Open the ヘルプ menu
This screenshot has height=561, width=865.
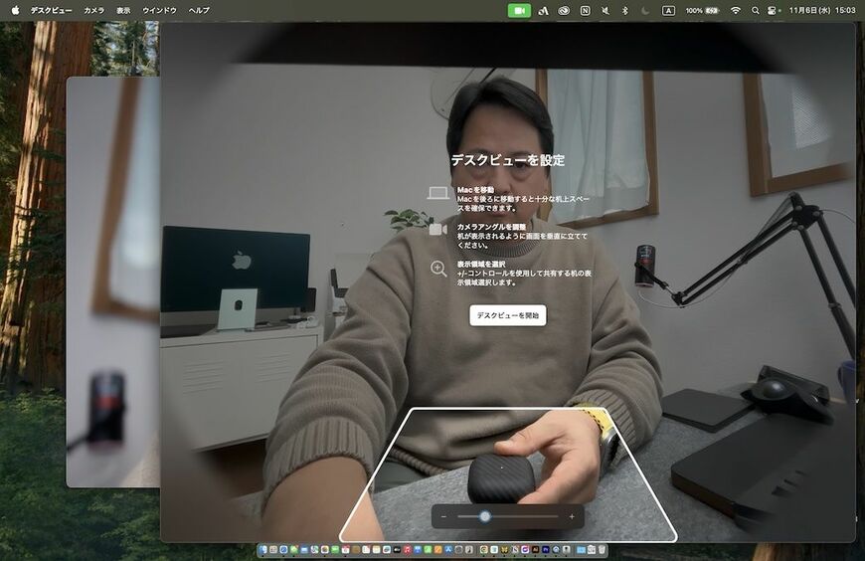[x=199, y=11]
